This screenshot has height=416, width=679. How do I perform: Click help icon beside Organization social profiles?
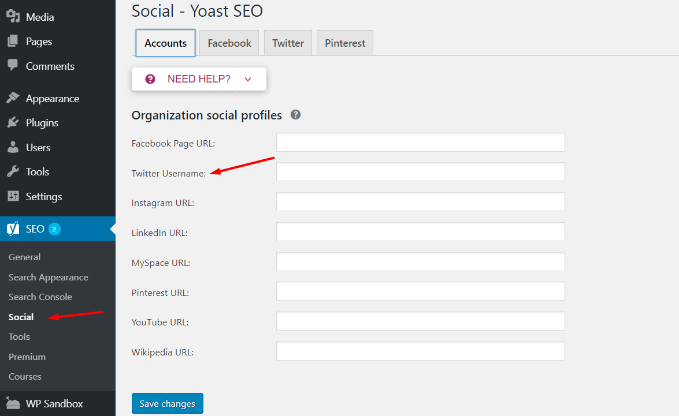tap(295, 115)
